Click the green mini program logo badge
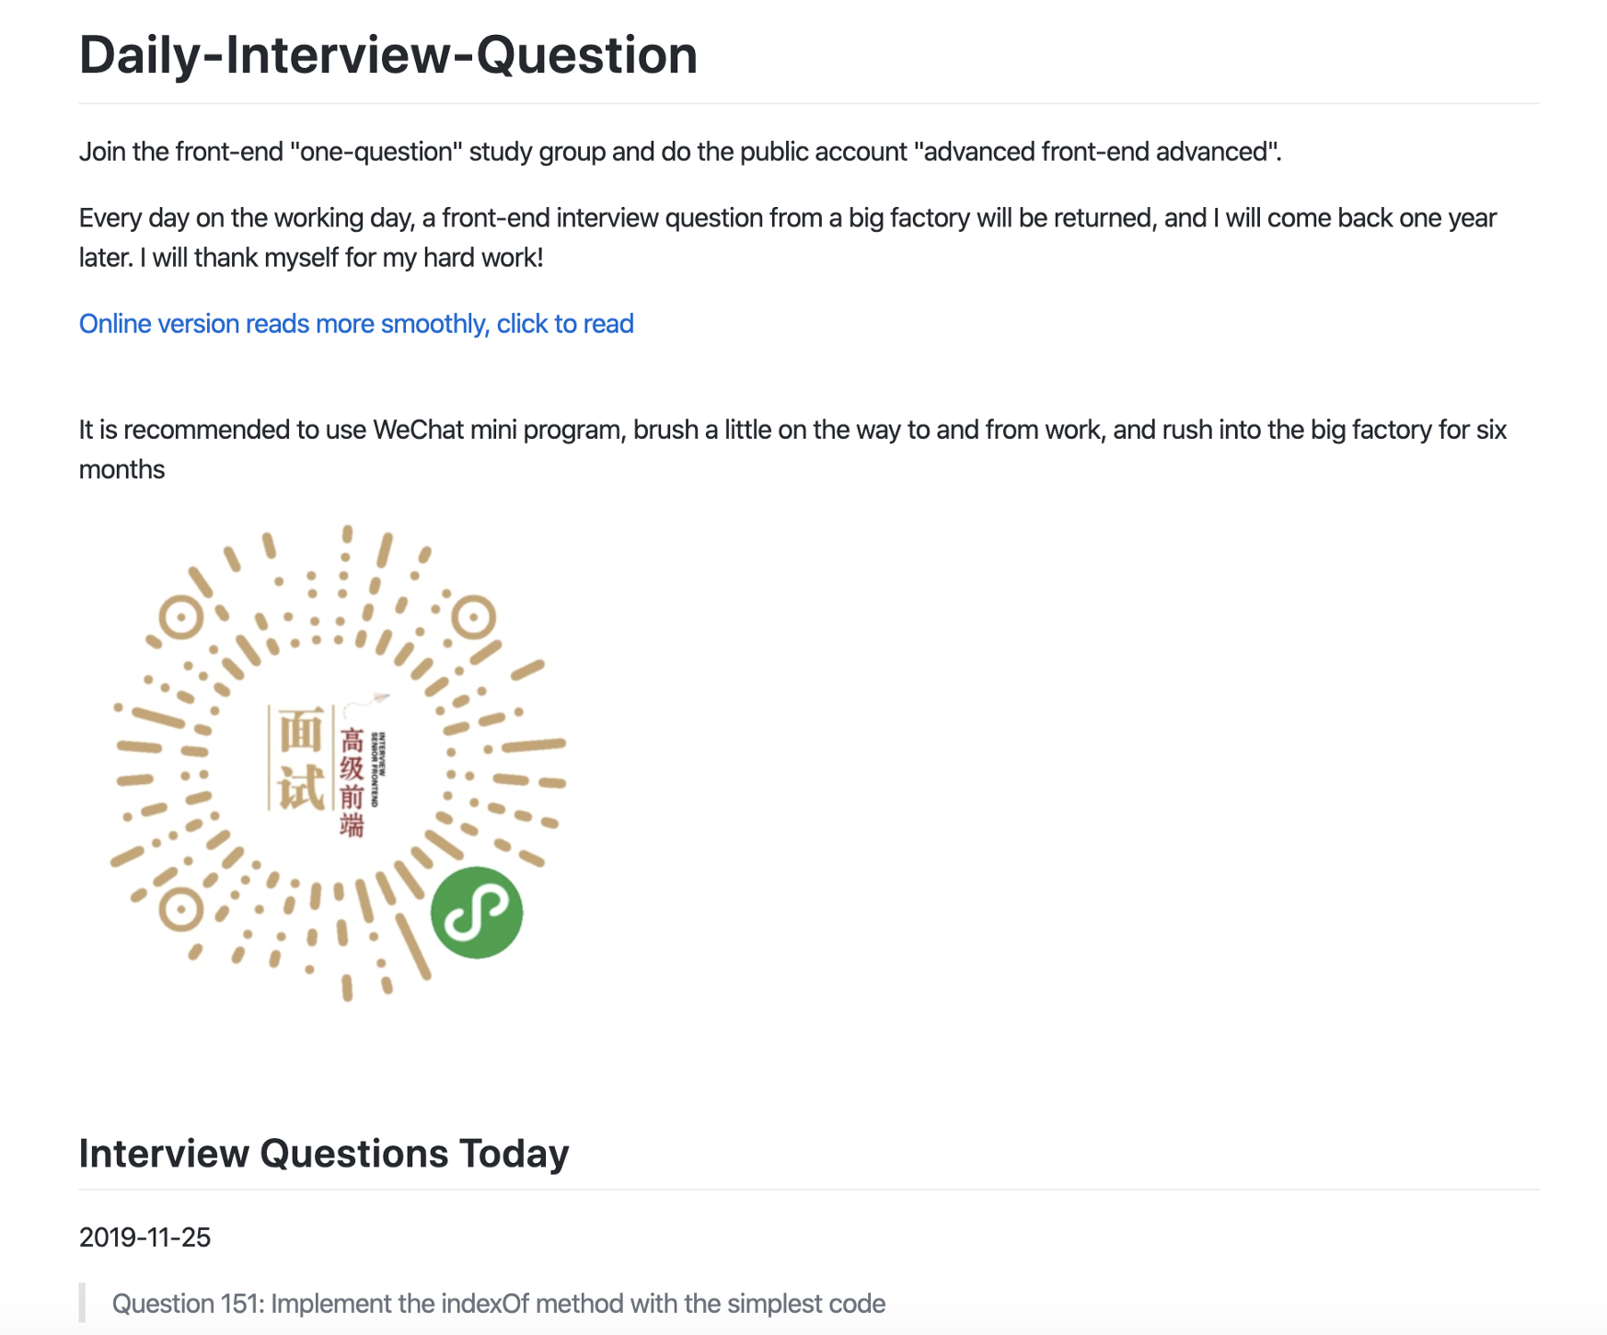 coord(477,912)
